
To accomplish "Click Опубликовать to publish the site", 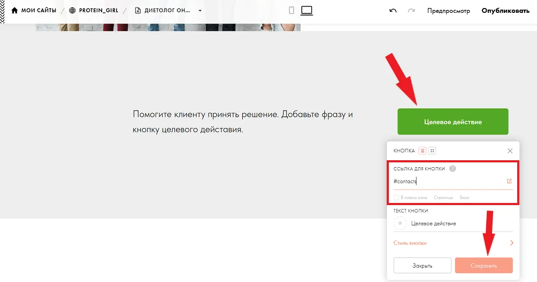I will click(505, 11).
